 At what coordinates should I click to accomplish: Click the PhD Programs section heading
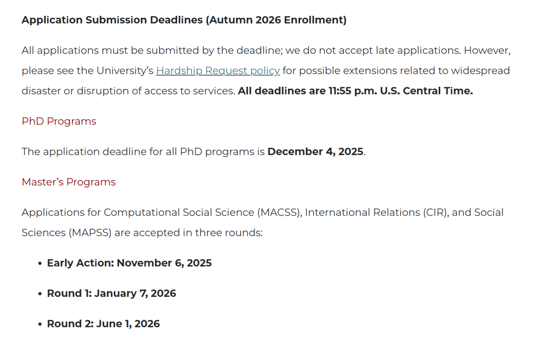[x=59, y=121]
